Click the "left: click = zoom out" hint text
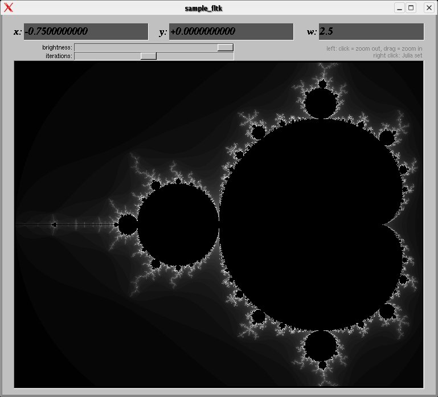This screenshot has height=397, width=438. pos(353,48)
